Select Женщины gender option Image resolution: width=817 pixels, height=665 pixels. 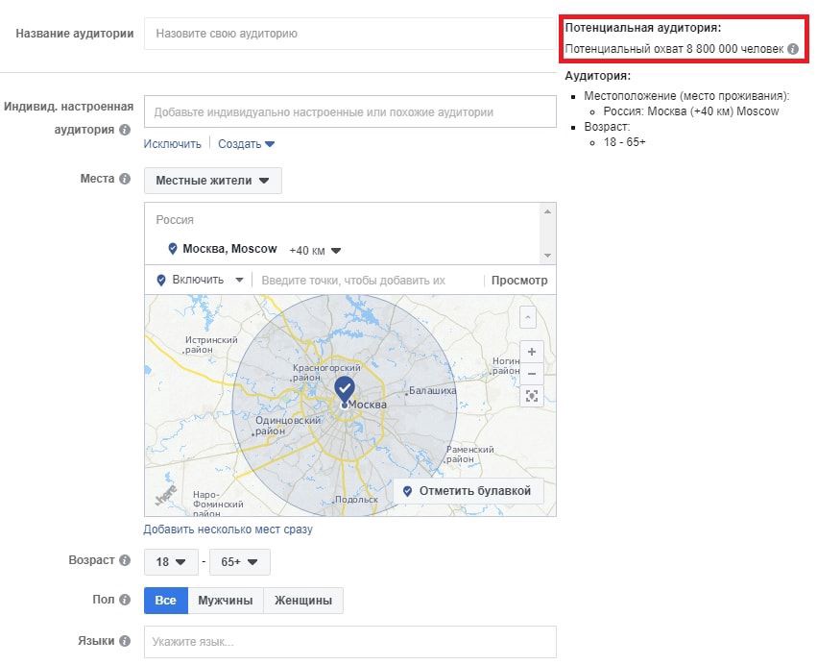pyautogui.click(x=303, y=601)
